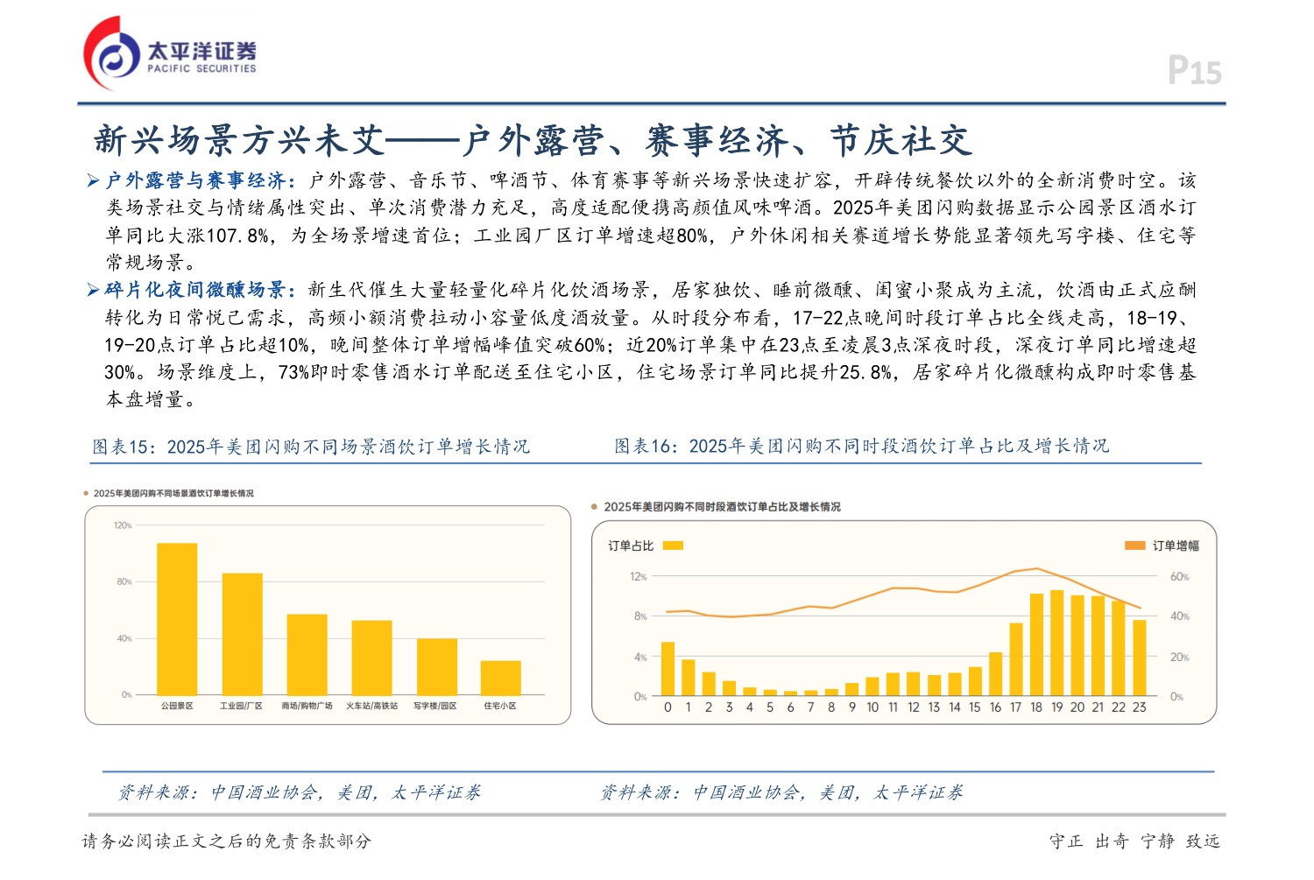Click the left 资料来源 source note
This screenshot has width=1314, height=880.
tap(300, 792)
